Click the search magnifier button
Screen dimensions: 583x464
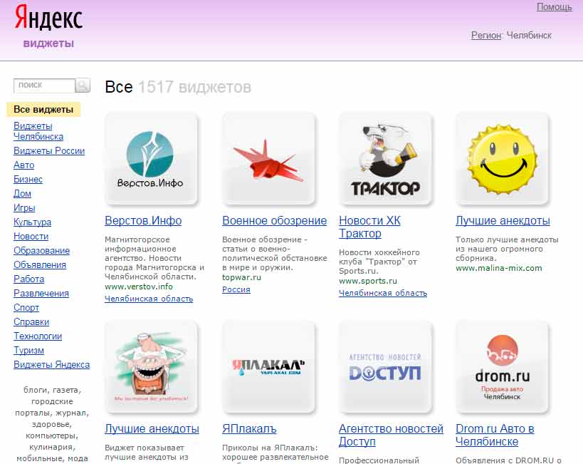[x=83, y=86]
